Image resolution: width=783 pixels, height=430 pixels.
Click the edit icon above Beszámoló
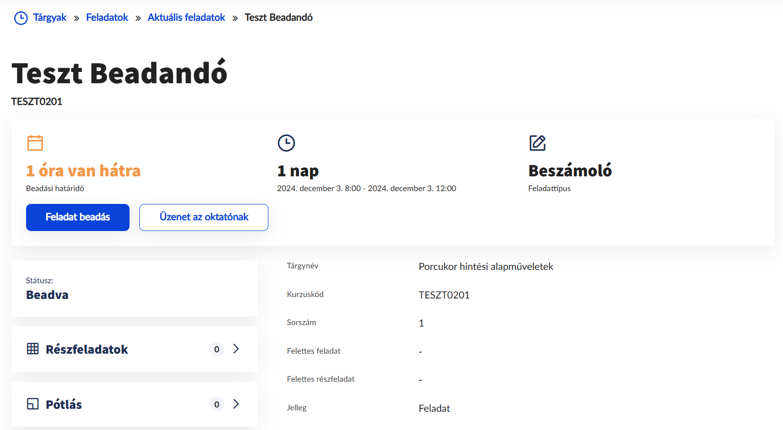click(x=537, y=143)
